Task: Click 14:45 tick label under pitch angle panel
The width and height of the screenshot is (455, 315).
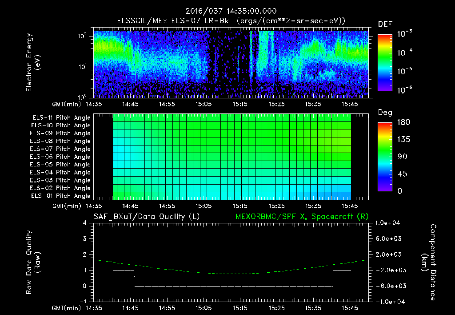Action: pyautogui.click(x=130, y=206)
